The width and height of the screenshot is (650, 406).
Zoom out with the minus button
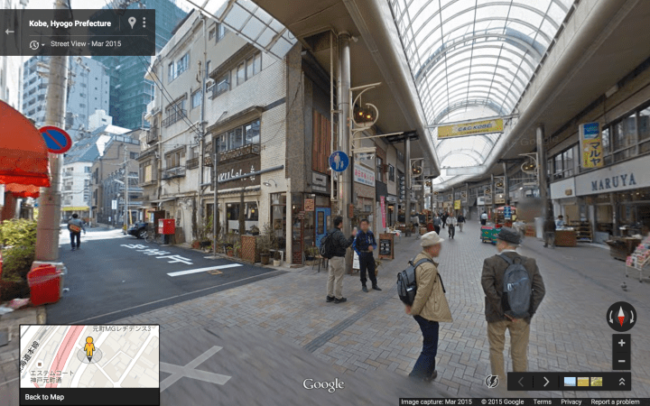coord(621,361)
